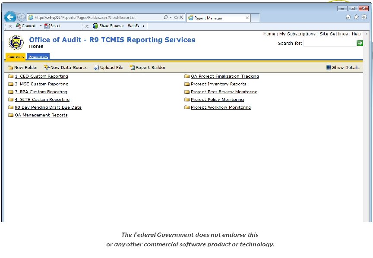
Task: Click the page vertical scrollbar up arrow
Action: (x=366, y=34)
